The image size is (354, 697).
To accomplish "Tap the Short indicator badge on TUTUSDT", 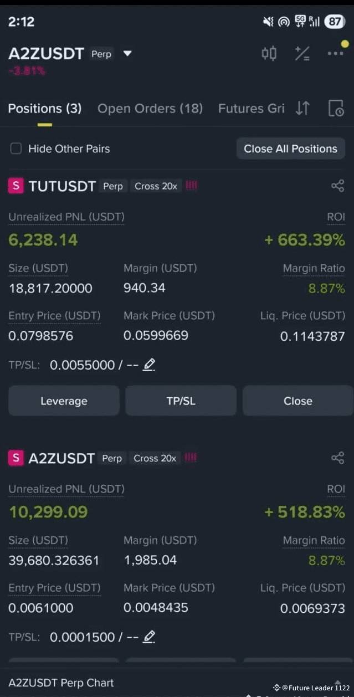I will [x=16, y=186].
